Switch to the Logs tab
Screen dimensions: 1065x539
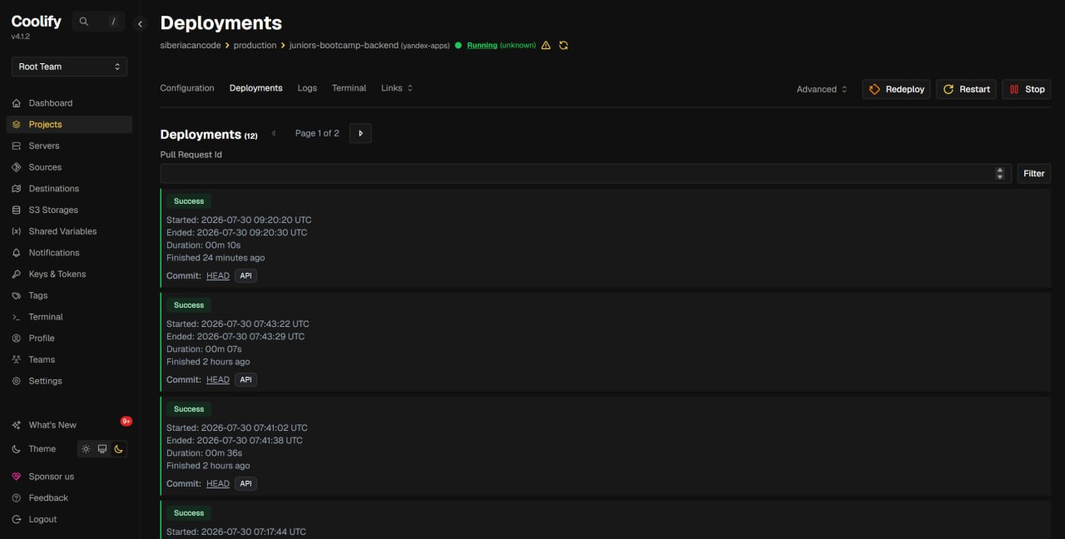307,88
